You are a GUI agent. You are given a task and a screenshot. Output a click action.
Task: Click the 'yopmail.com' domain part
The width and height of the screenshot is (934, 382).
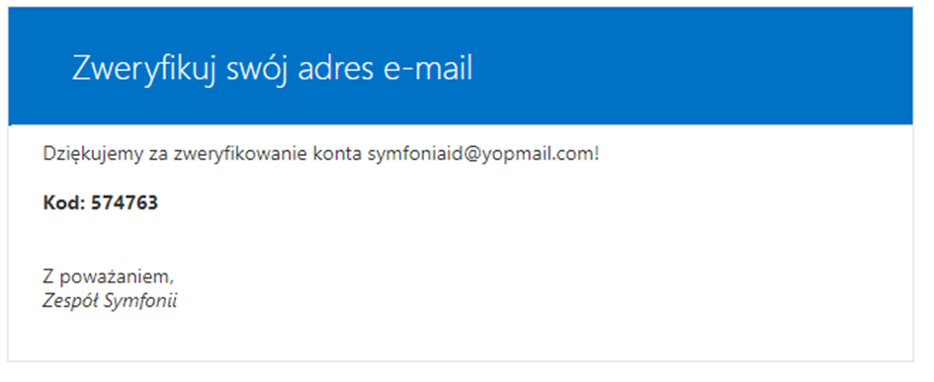point(538,154)
